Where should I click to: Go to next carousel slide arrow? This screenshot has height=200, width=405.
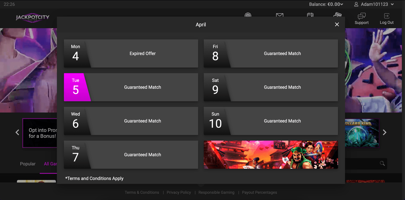[385, 132]
